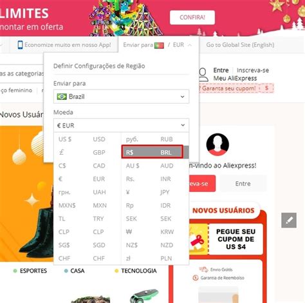This screenshot has height=303, width=305.
Task: Click the gray pencil edit icon
Action: (x=289, y=220)
